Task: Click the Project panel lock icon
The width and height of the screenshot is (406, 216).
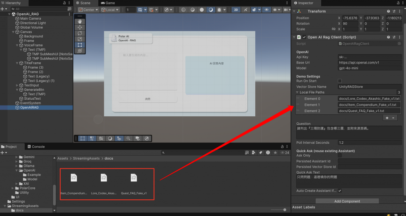Action: pos(282,147)
